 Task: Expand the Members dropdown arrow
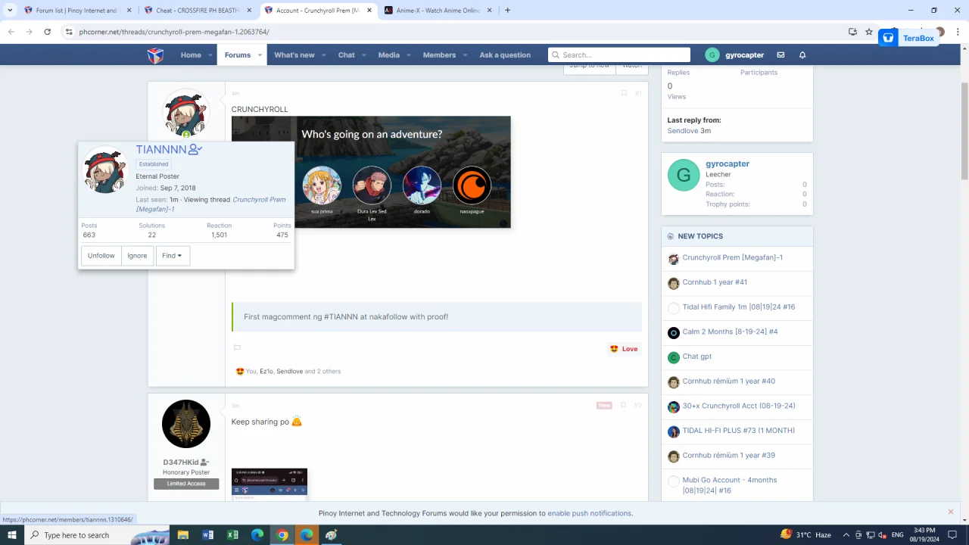point(465,55)
